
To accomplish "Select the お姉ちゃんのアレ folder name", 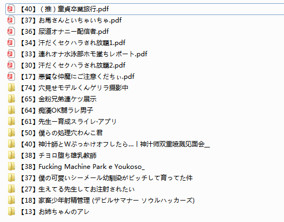I will click(64, 211).
